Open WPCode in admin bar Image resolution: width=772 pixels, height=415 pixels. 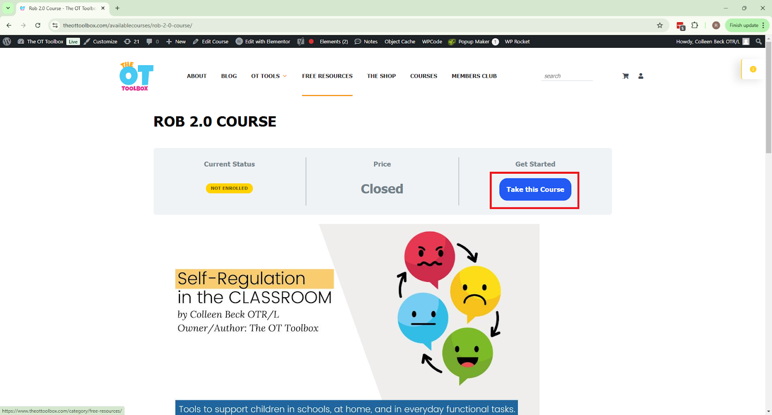pyautogui.click(x=432, y=41)
